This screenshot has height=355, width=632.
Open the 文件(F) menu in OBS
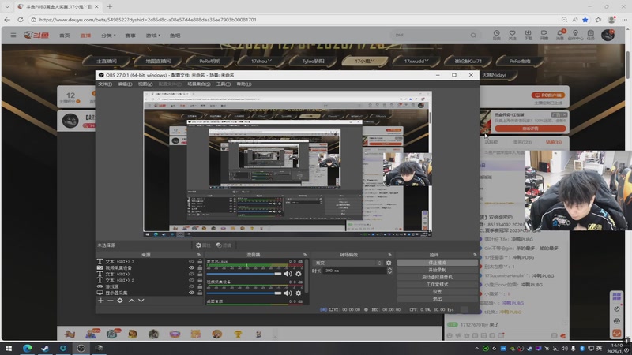coord(105,84)
